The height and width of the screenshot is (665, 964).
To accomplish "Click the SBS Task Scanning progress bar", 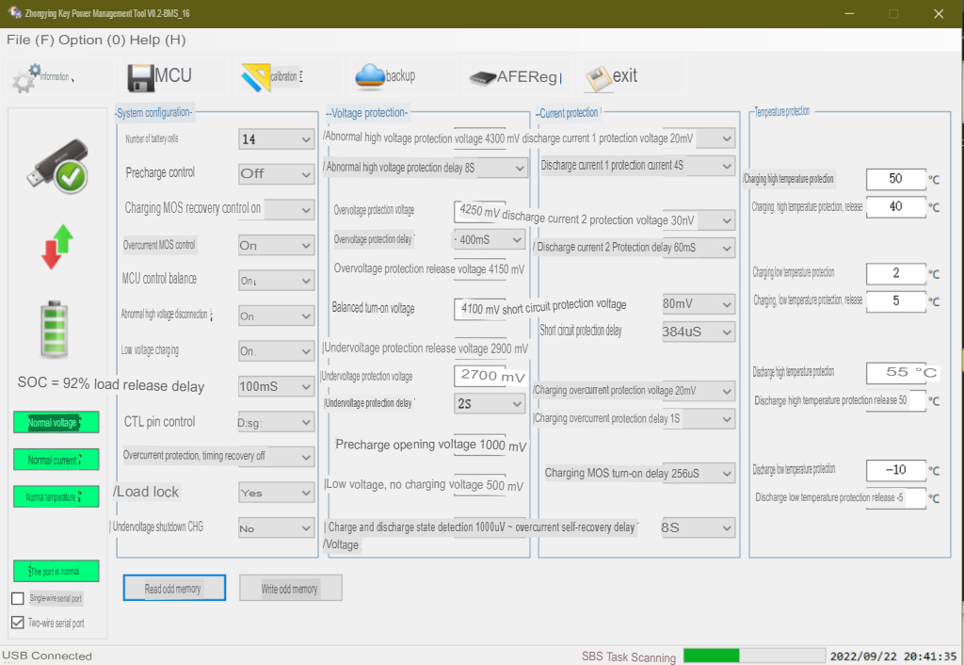I will pos(752,656).
